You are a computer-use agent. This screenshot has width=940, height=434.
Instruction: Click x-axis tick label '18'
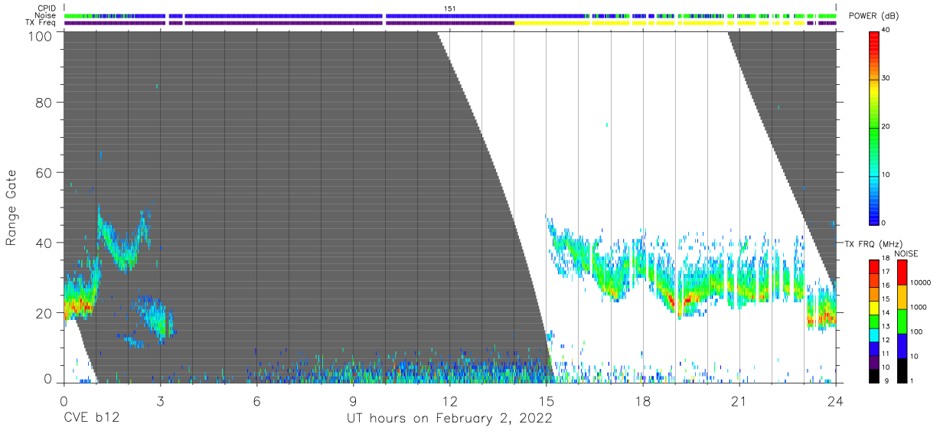pyautogui.click(x=643, y=401)
